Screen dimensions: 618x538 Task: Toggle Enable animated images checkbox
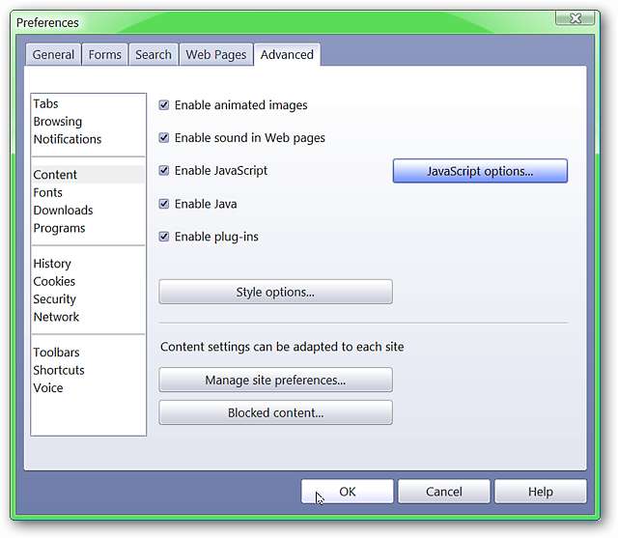point(164,105)
